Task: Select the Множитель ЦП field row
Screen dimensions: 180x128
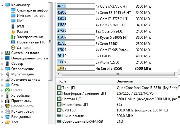Action: point(117,105)
